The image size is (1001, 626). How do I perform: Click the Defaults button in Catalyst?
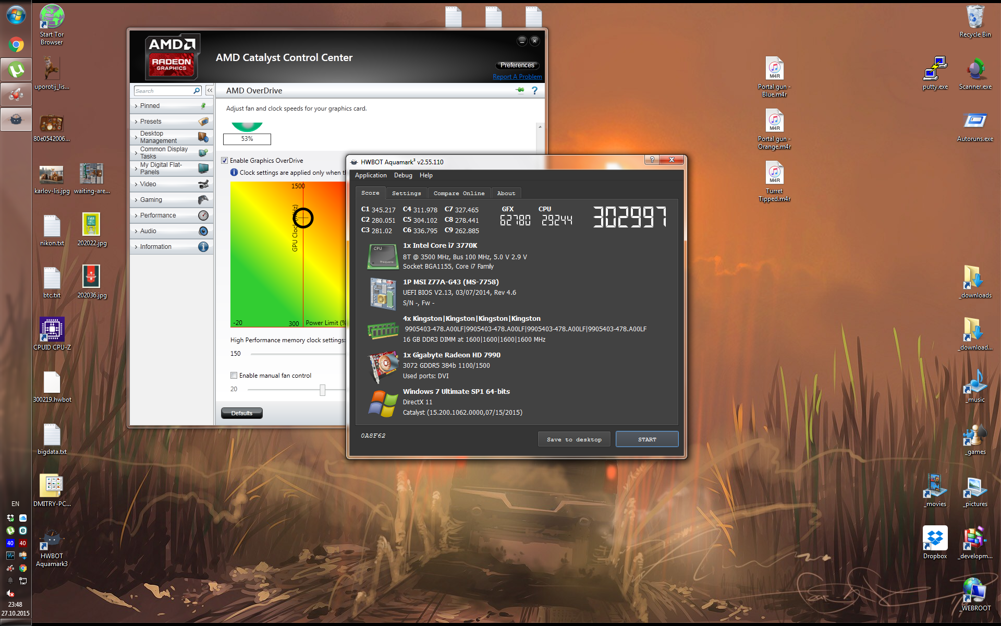pyautogui.click(x=242, y=413)
